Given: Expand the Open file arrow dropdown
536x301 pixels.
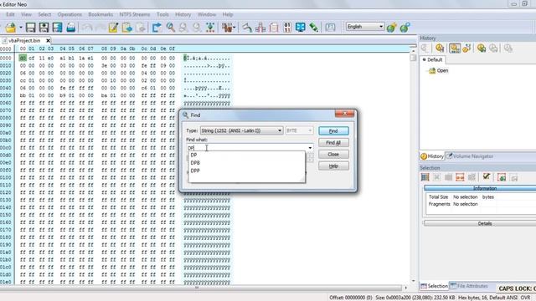Looking at the screenshot, I should (x=20, y=28).
